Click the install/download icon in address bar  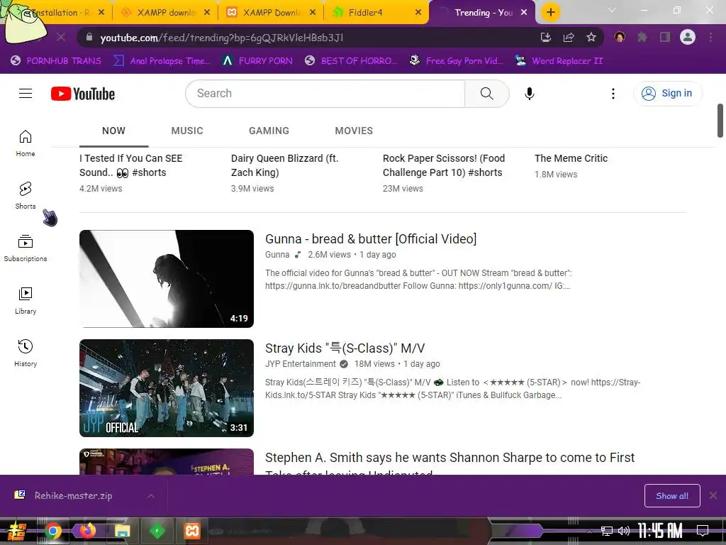tap(546, 38)
